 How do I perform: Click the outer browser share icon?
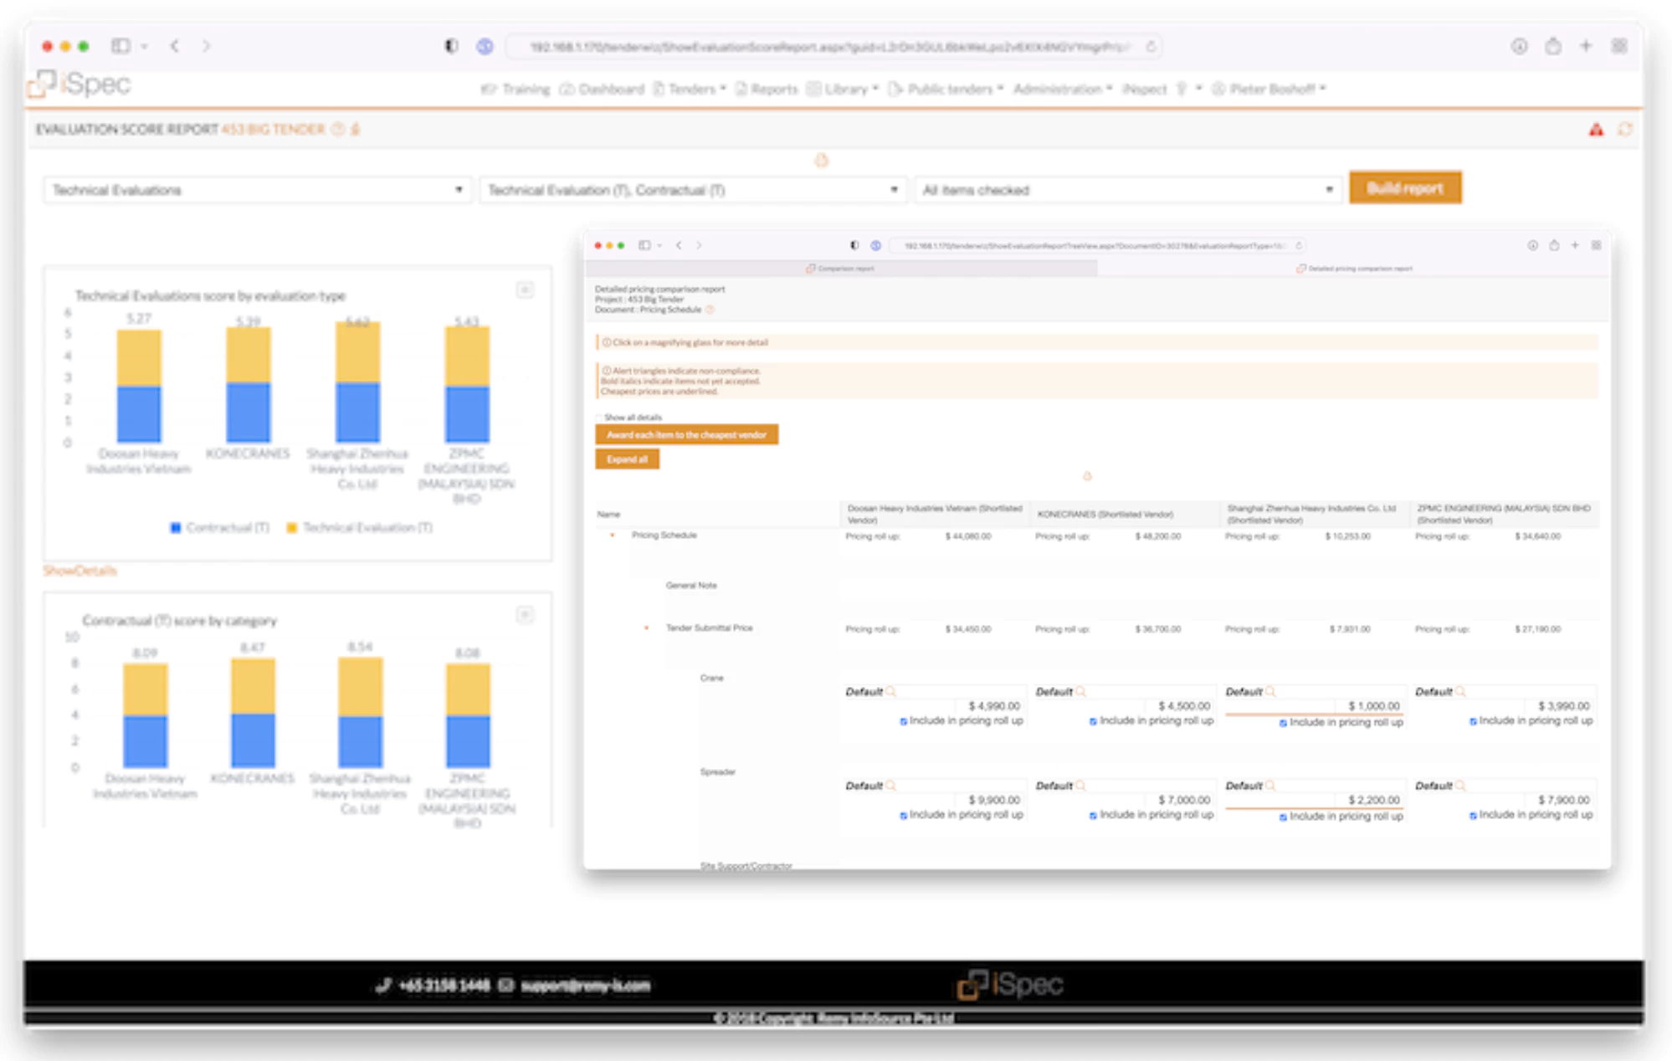pos(1553,46)
